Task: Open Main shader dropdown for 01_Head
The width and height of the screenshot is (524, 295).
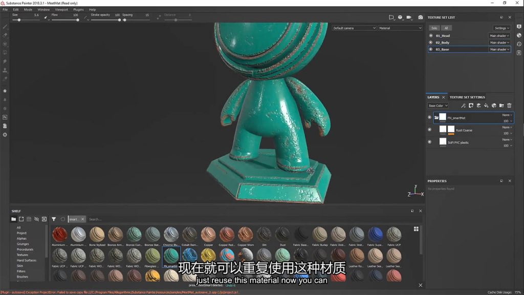Action: pyautogui.click(x=499, y=35)
